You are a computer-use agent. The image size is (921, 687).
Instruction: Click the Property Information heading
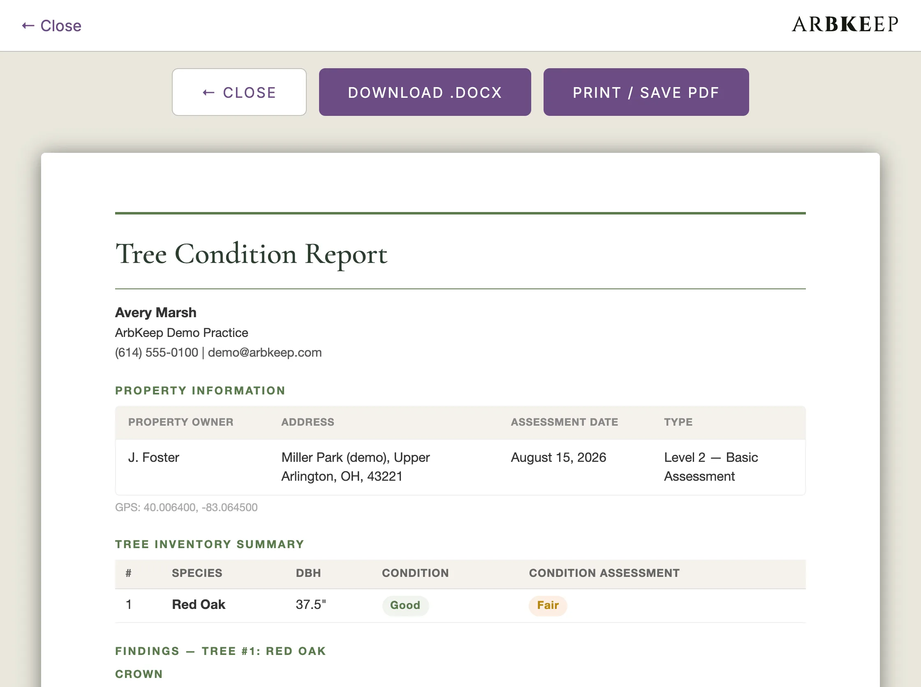[200, 390]
